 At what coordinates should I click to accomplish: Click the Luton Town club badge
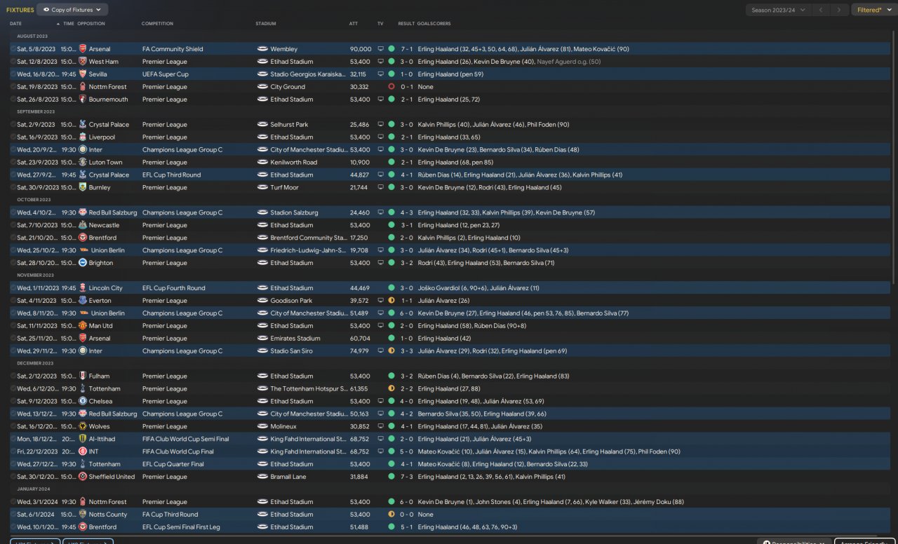click(83, 163)
